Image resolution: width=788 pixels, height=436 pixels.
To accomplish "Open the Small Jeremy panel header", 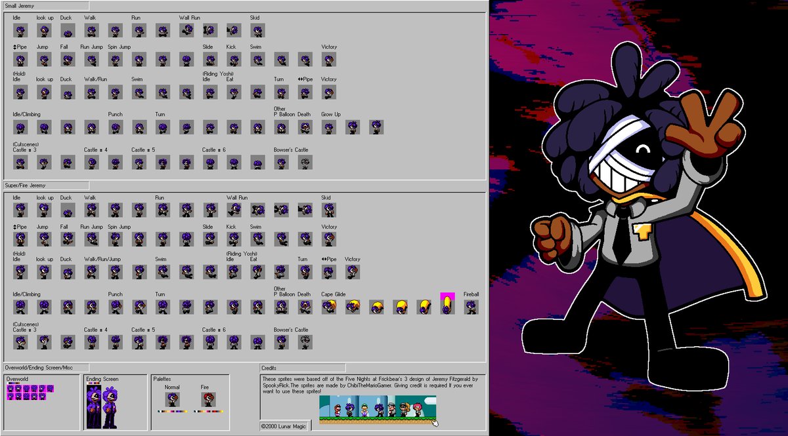I will click(x=46, y=5).
